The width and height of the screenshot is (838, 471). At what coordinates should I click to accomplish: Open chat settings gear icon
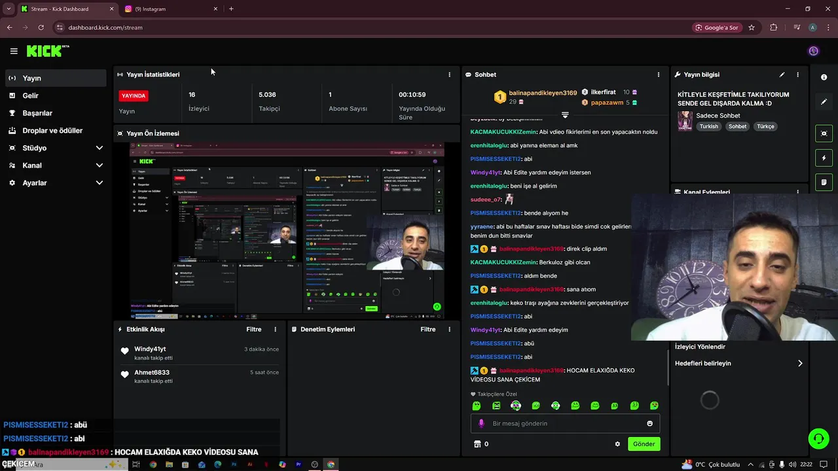[617, 444]
